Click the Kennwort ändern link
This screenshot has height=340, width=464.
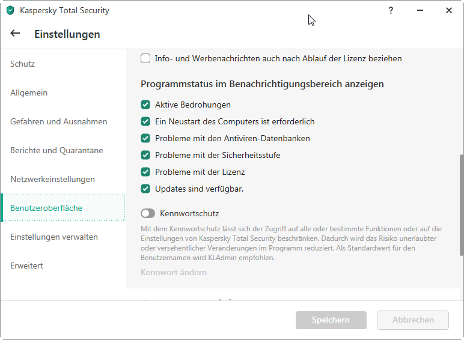click(x=174, y=272)
